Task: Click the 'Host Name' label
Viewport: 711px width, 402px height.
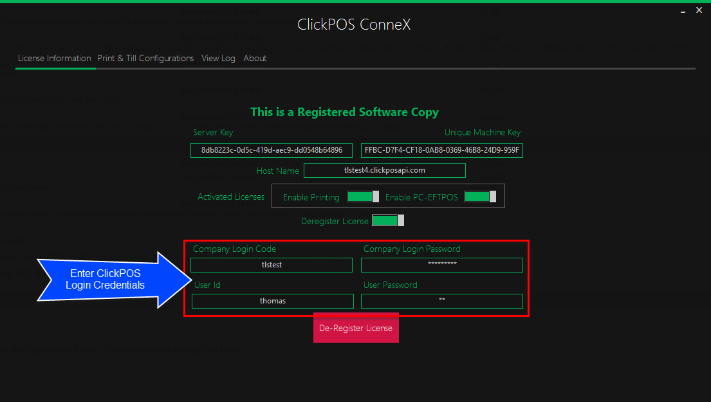Action: pyautogui.click(x=277, y=171)
